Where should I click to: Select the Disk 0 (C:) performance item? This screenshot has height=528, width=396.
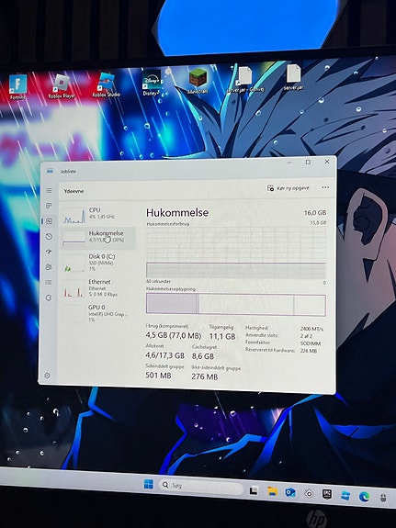tap(98, 263)
